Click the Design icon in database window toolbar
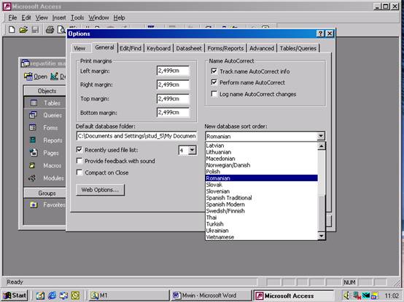 pyautogui.click(x=54, y=76)
